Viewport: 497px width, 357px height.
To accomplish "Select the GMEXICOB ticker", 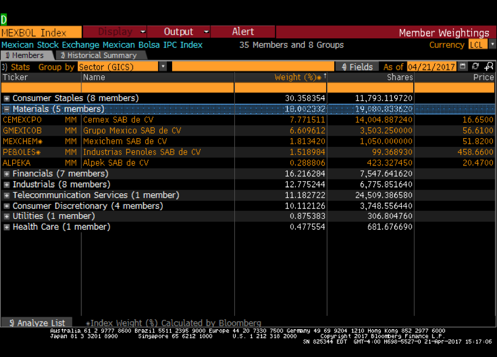I will tap(22, 131).
